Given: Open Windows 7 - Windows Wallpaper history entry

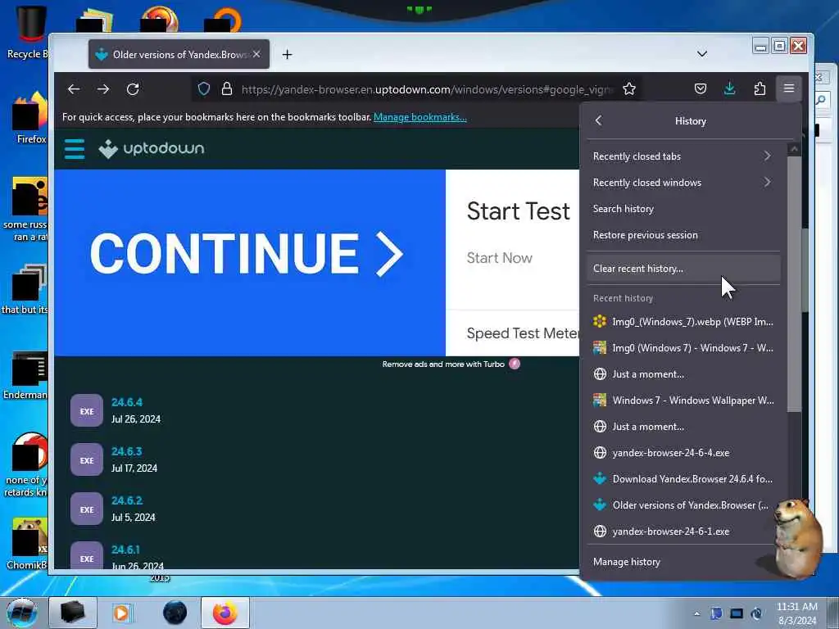Looking at the screenshot, I should click(683, 400).
